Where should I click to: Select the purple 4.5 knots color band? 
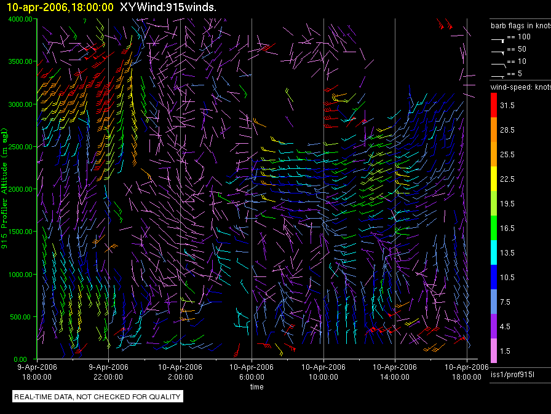point(494,326)
